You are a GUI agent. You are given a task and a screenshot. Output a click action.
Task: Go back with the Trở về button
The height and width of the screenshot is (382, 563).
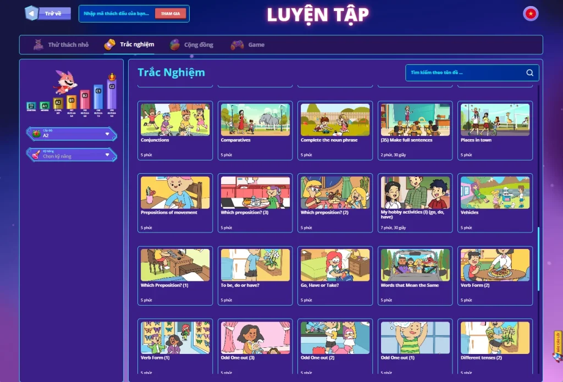tap(48, 14)
